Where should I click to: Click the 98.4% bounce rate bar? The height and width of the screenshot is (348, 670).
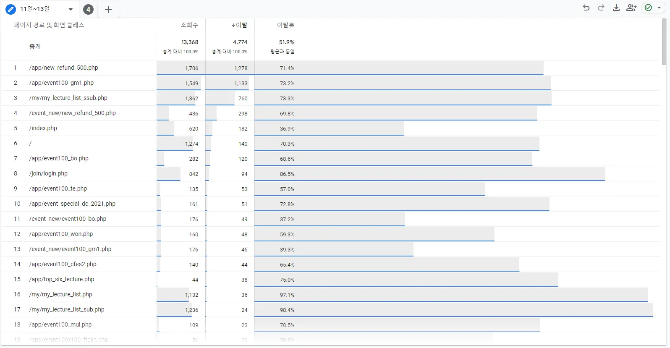[453, 310]
